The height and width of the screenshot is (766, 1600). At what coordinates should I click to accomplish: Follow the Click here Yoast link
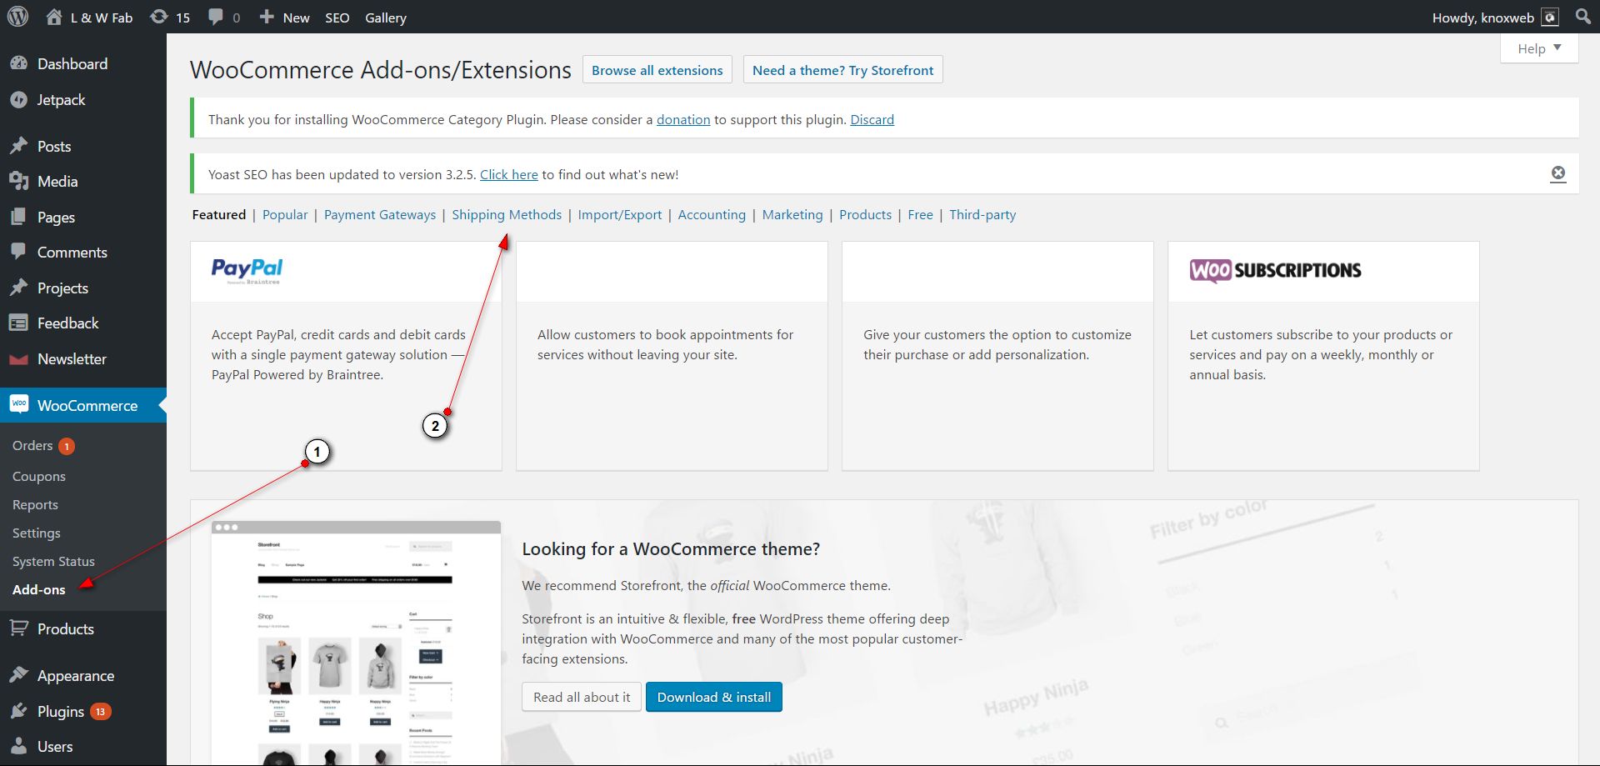509,174
